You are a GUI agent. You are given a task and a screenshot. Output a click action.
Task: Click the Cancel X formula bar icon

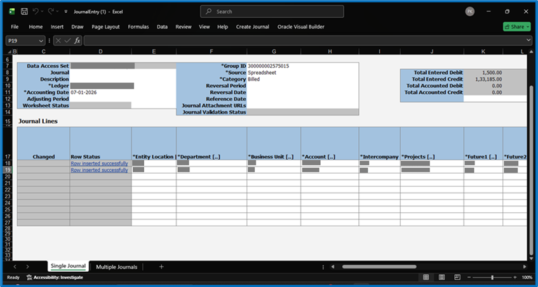58,41
